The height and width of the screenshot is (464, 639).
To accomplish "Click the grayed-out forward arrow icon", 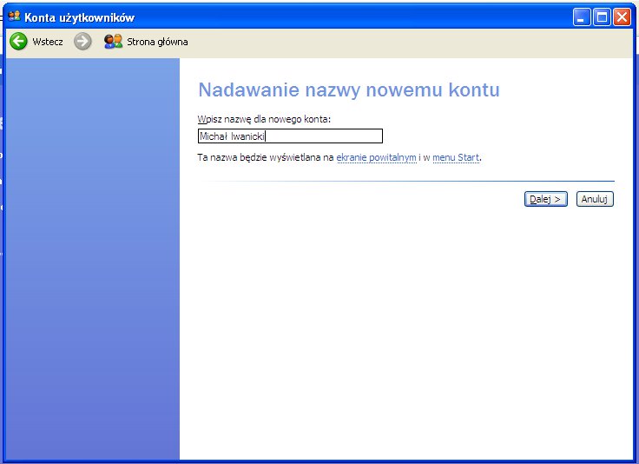I will coord(82,42).
